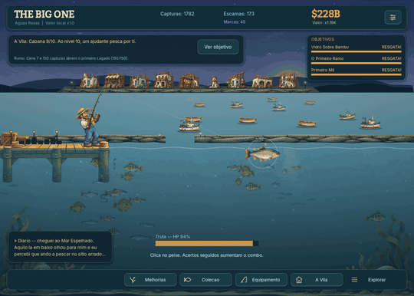Click the A Vila: Cabana 9/10 message
The height and width of the screenshot is (296, 414).
coord(74,41)
